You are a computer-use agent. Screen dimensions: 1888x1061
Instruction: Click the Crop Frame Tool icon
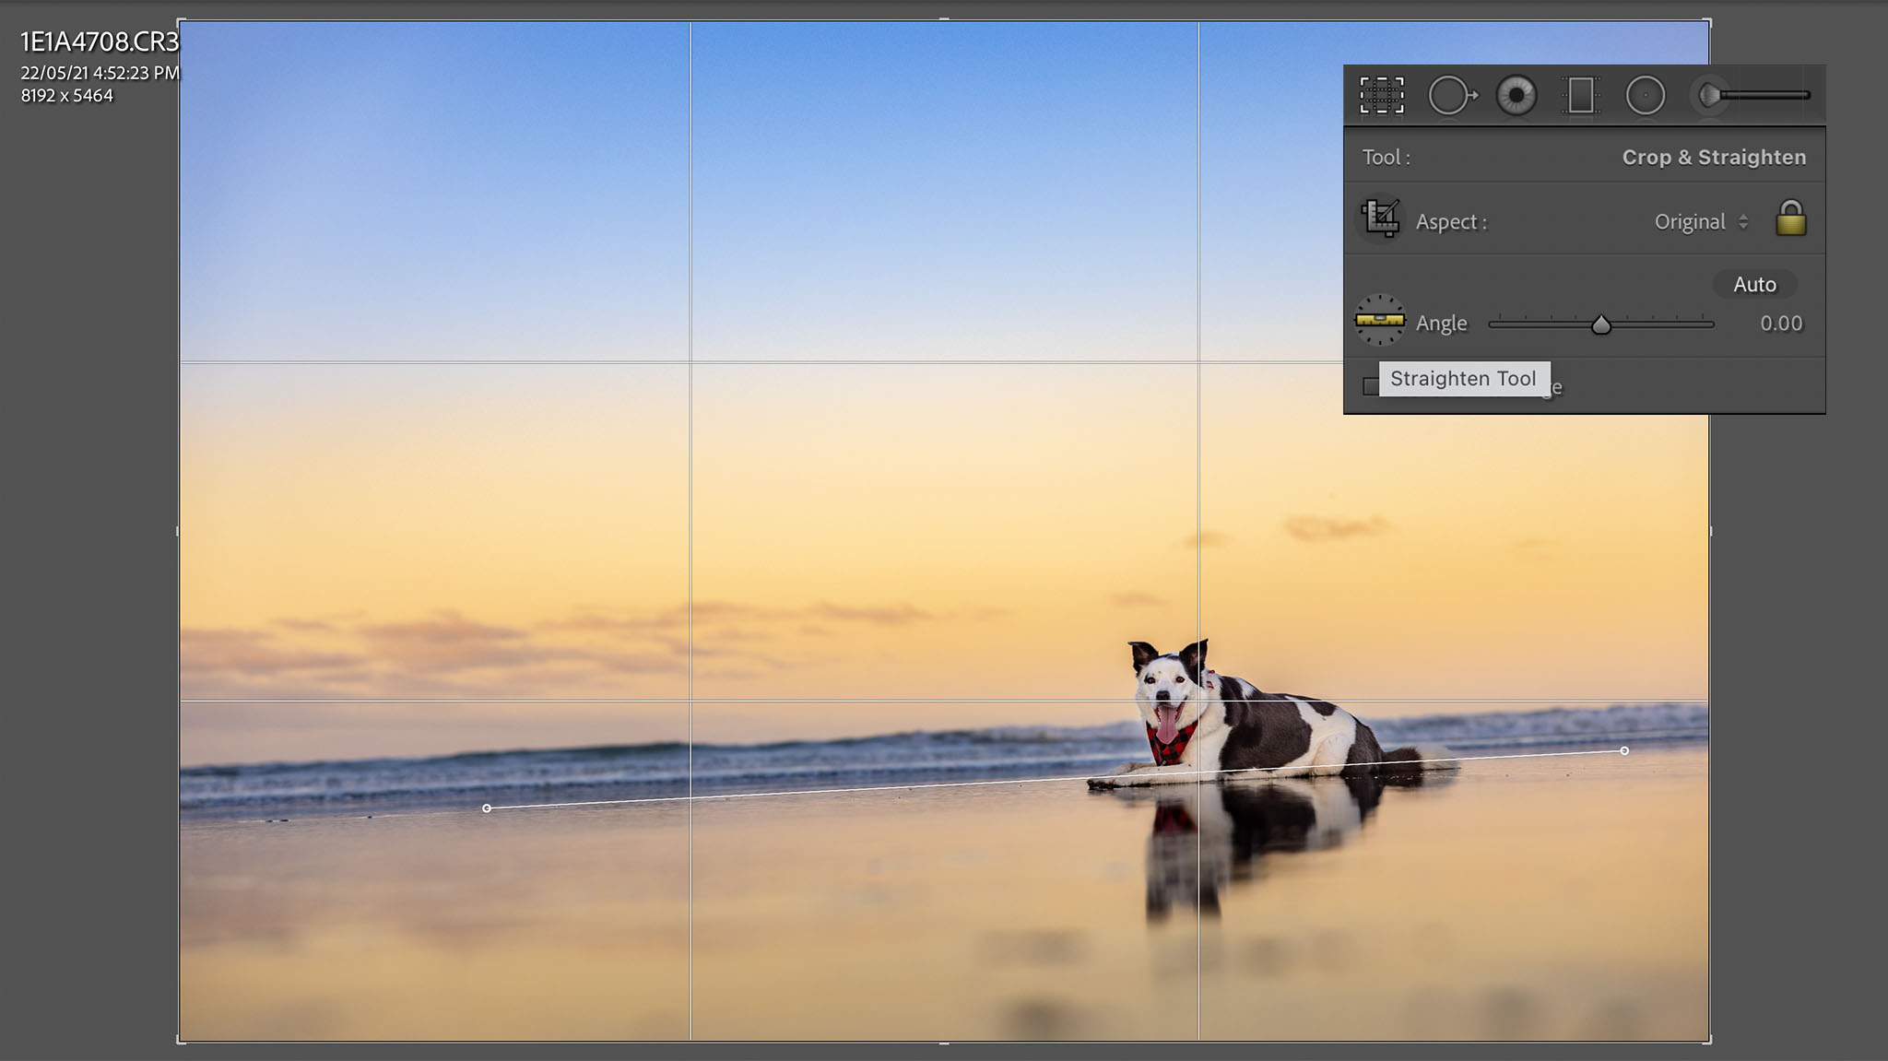[x=1380, y=220]
